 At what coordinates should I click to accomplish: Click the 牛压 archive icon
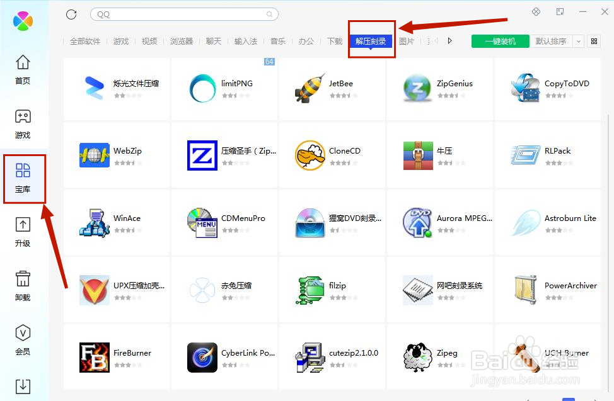click(418, 155)
